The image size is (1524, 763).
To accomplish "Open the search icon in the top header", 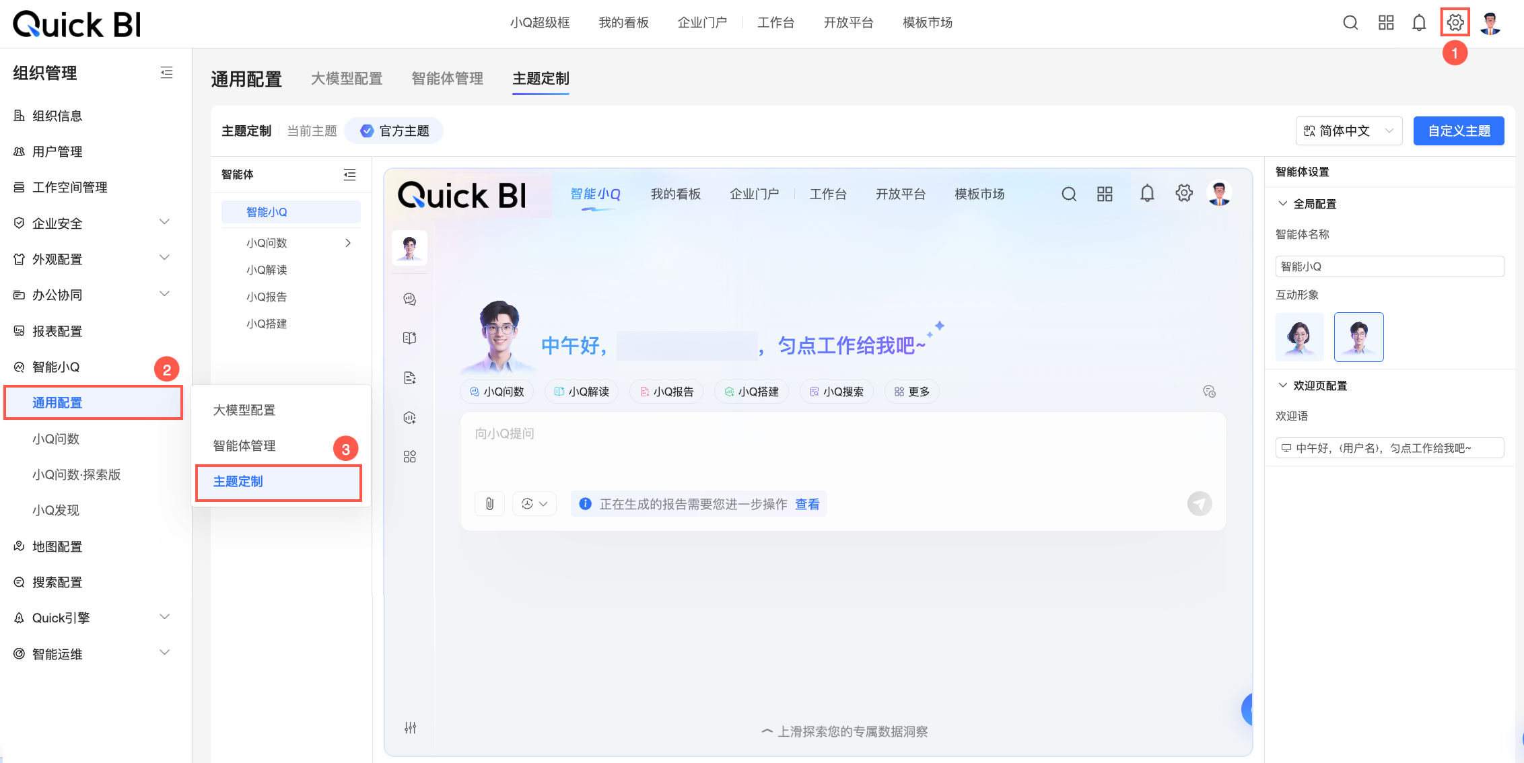I will coord(1350,23).
